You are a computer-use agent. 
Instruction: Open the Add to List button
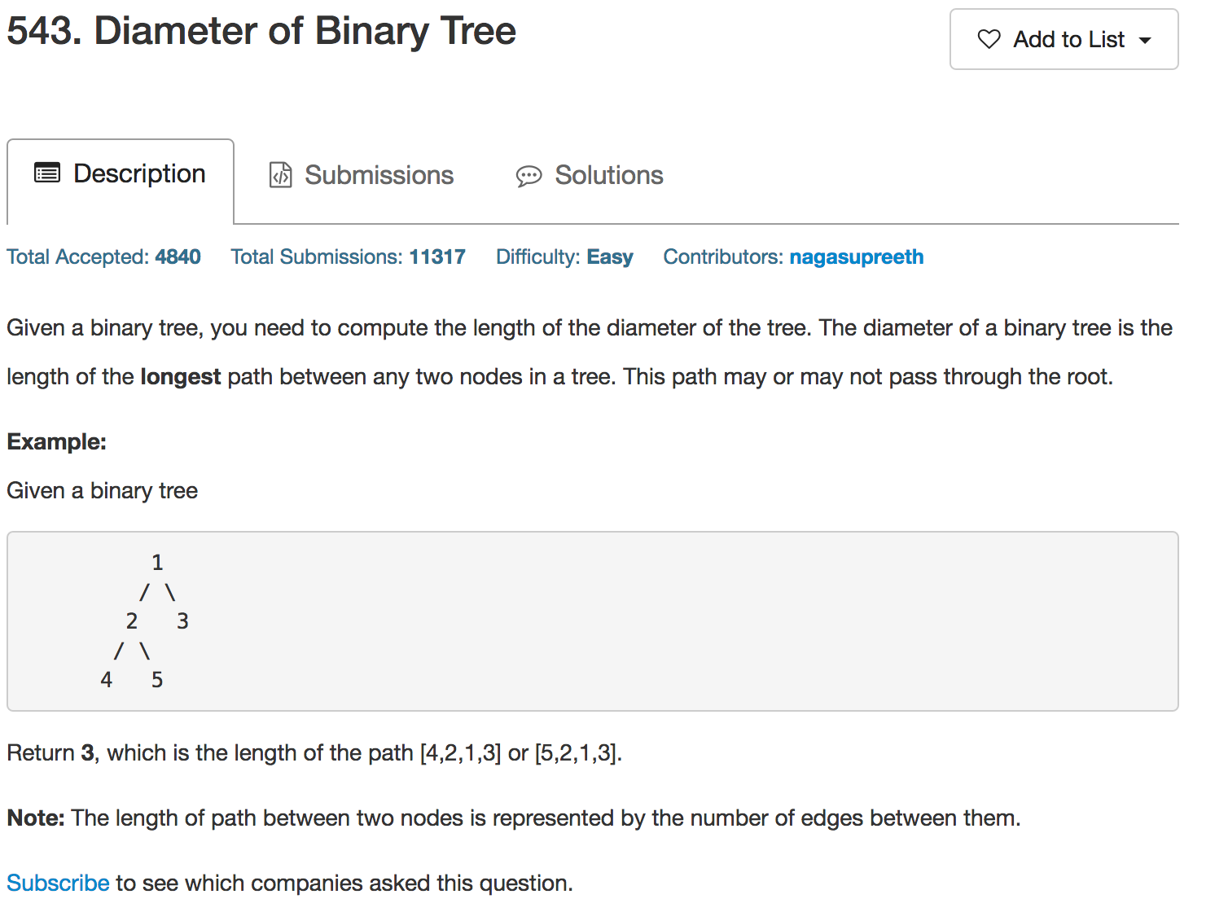click(1064, 39)
